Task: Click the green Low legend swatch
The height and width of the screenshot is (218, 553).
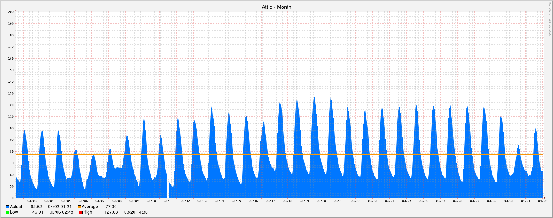Action: (7, 212)
